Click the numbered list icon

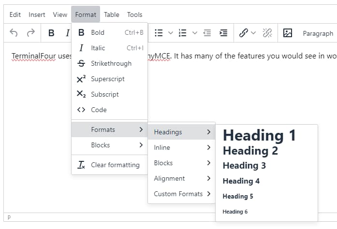[183, 33]
